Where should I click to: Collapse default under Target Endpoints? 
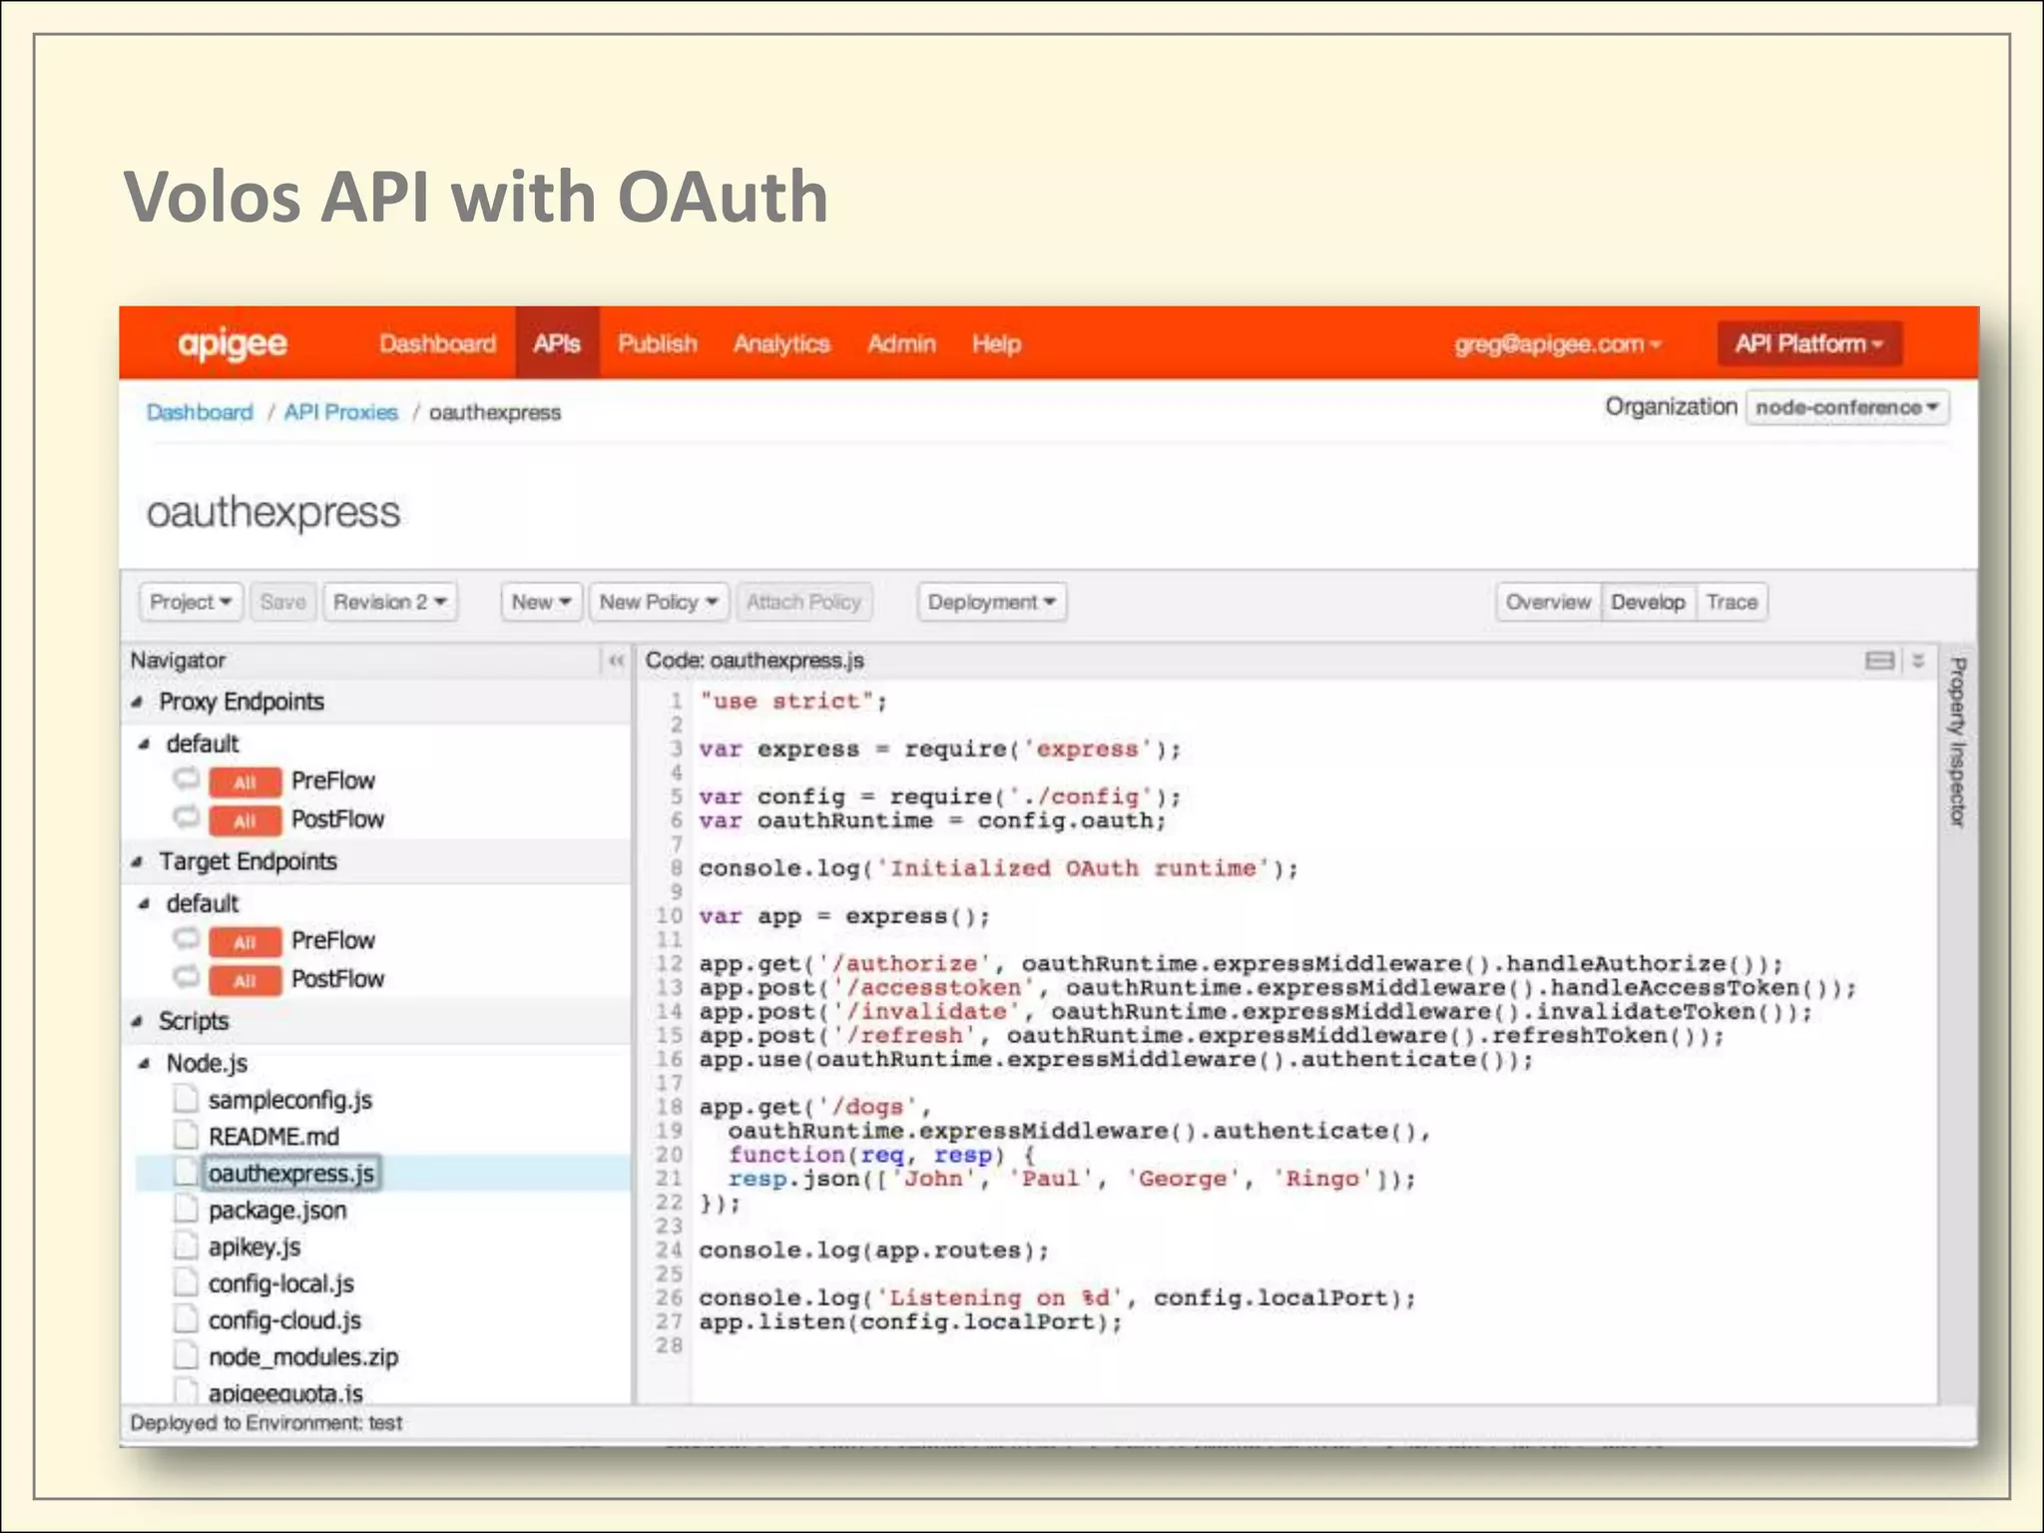pos(145,903)
